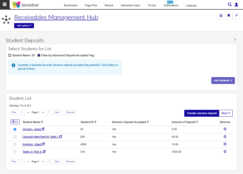Open the Student Deposits help icon
This screenshot has width=243, height=174.
pyautogui.click(x=235, y=40)
